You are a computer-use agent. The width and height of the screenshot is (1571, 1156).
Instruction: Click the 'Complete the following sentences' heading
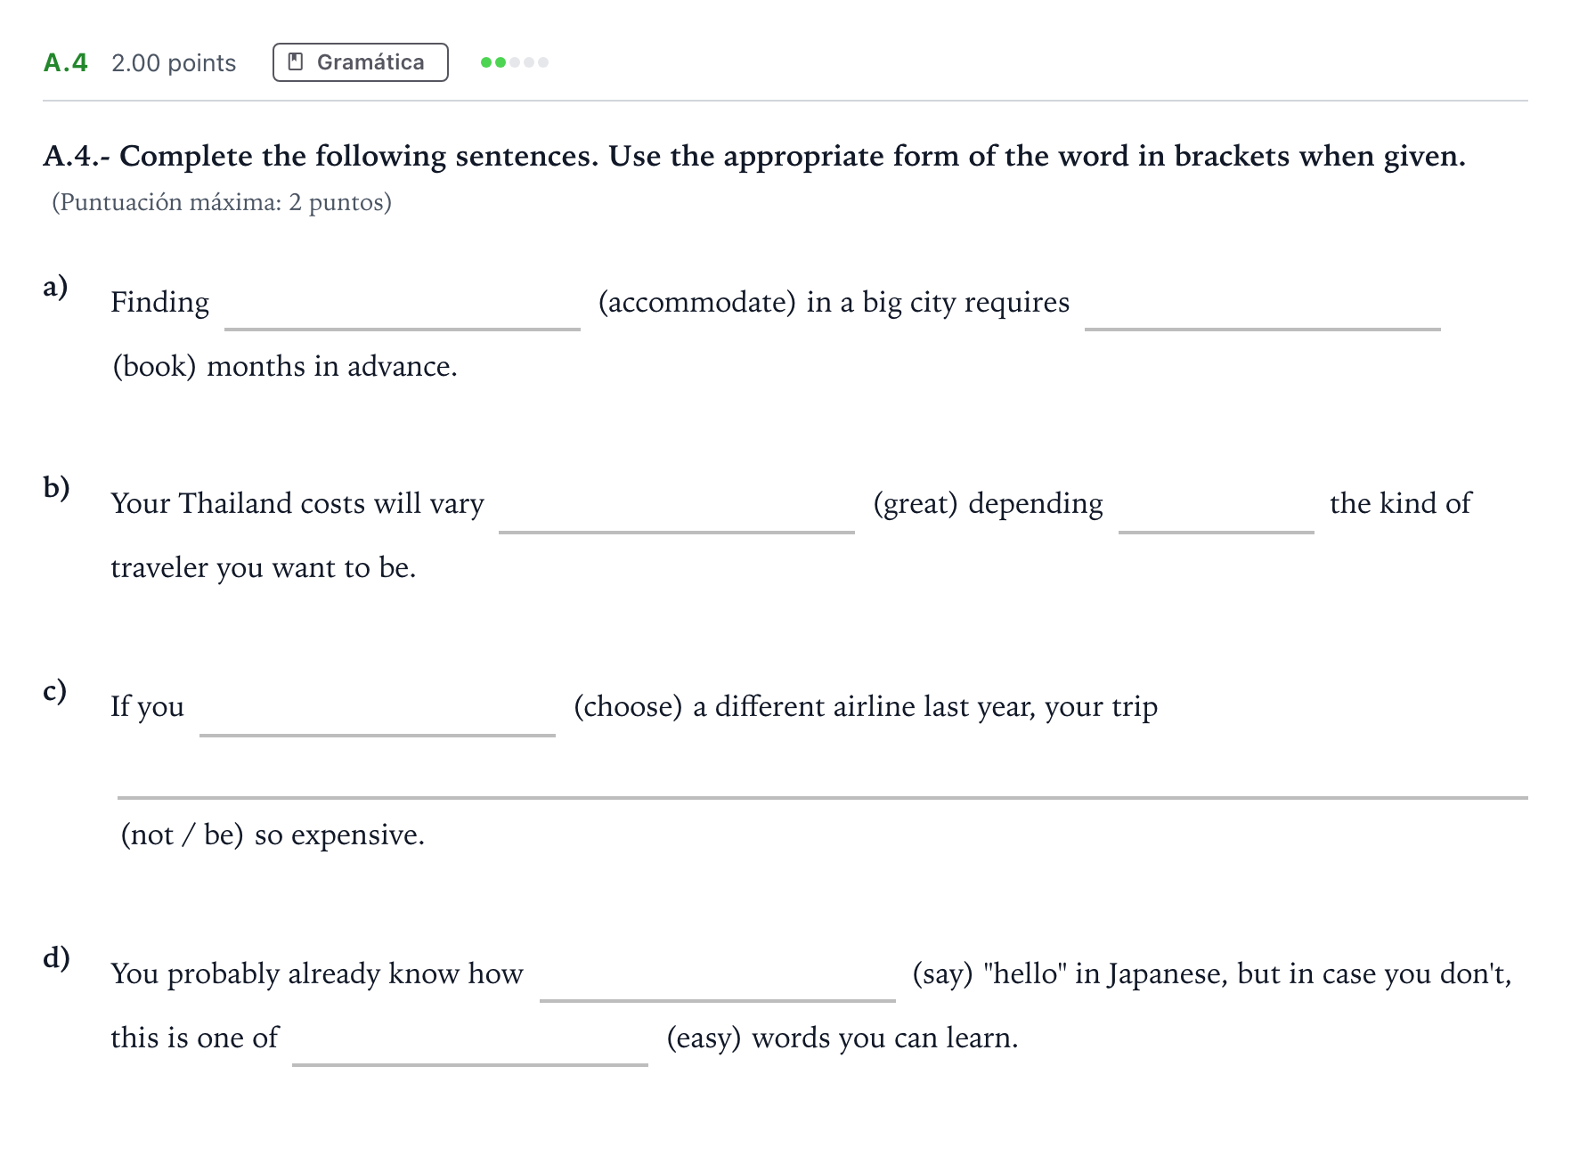(754, 156)
